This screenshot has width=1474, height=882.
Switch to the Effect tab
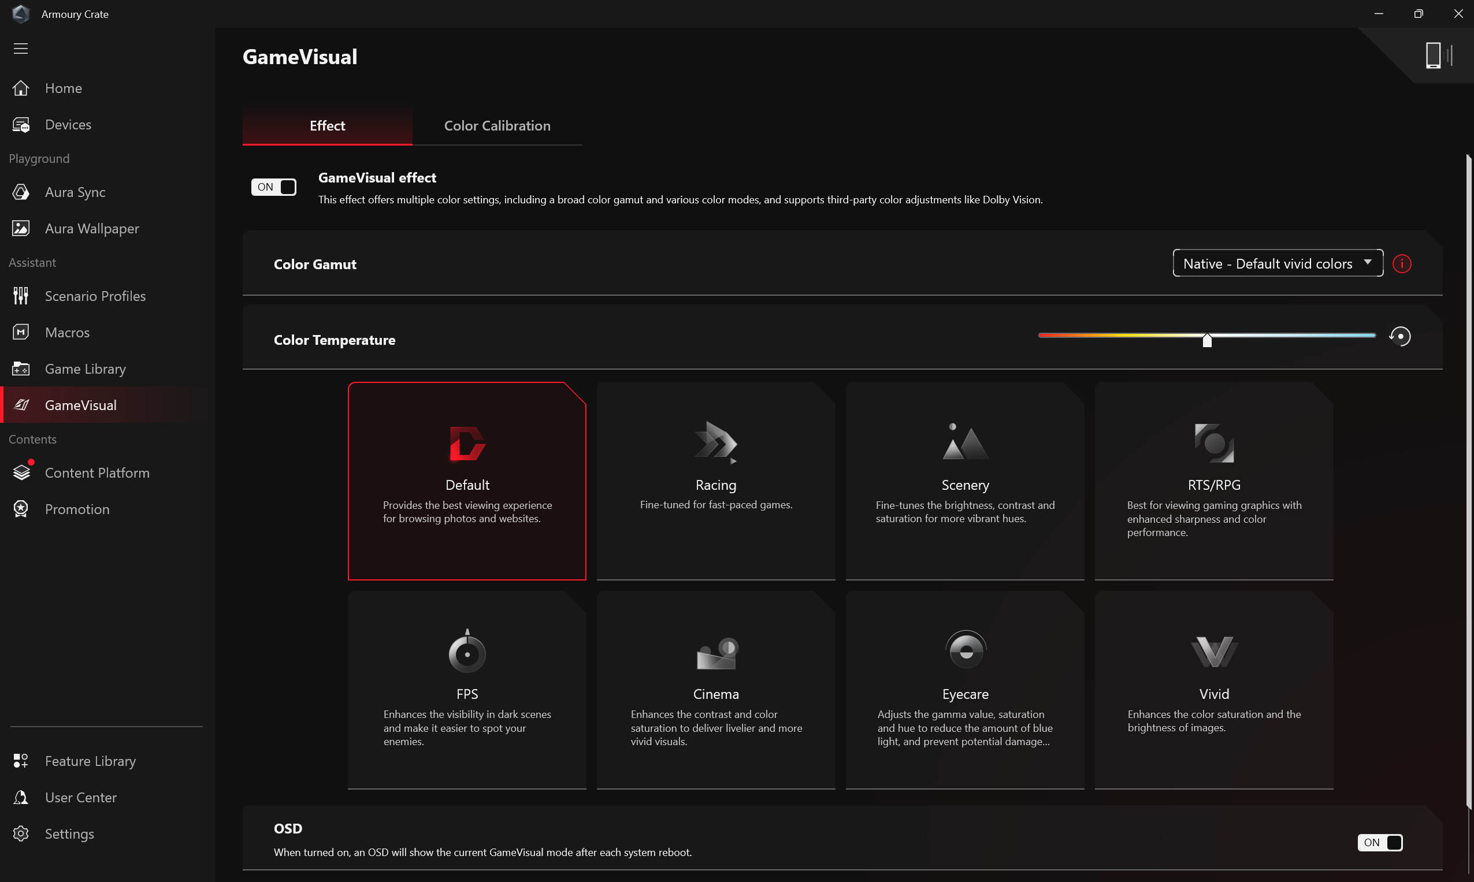pyautogui.click(x=327, y=126)
